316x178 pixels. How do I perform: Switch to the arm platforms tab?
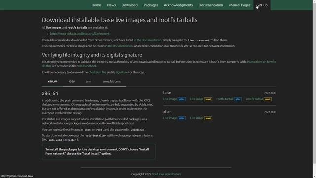coord(112,81)
